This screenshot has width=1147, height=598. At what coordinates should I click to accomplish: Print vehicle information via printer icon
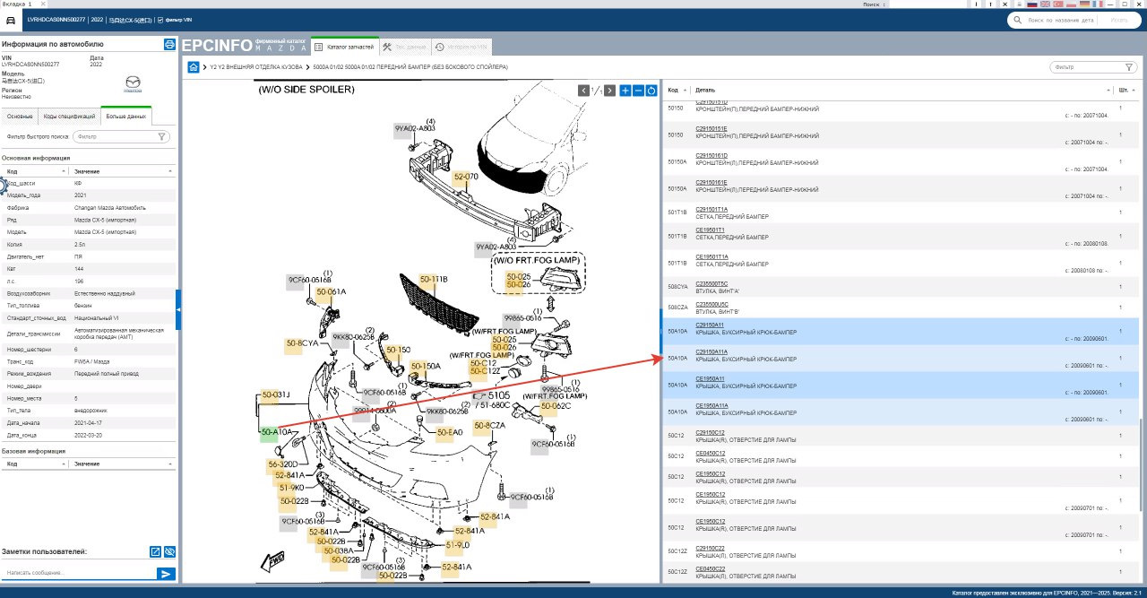169,44
